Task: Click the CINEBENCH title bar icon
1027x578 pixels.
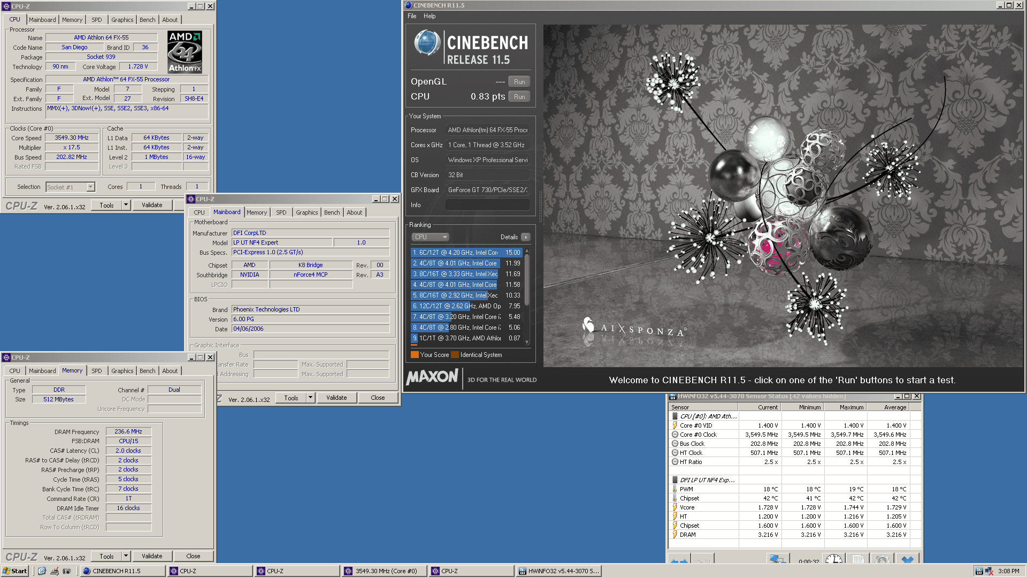Action: coord(409,5)
